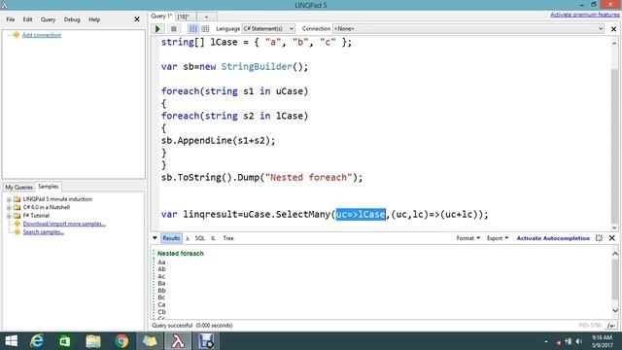Expand the LINQPad 5 minute induction folder
The width and height of the screenshot is (622, 350).
tap(9, 199)
